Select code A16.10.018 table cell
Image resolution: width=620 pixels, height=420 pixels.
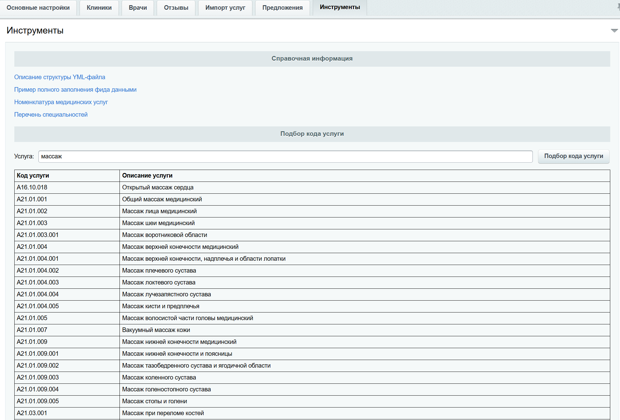[32, 187]
